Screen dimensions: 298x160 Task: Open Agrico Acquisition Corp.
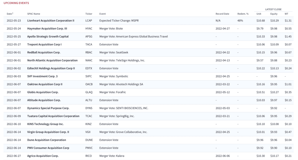click(43, 156)
